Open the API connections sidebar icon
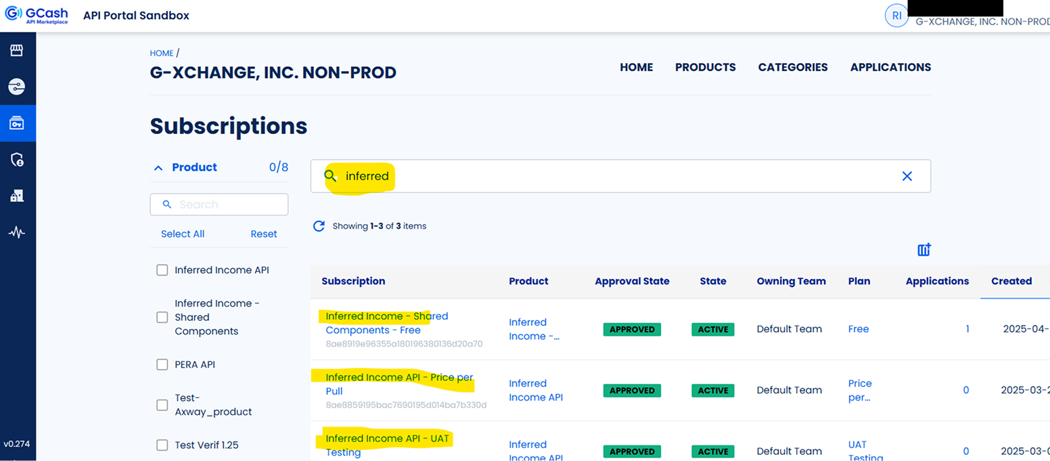1050x461 pixels. click(x=17, y=87)
